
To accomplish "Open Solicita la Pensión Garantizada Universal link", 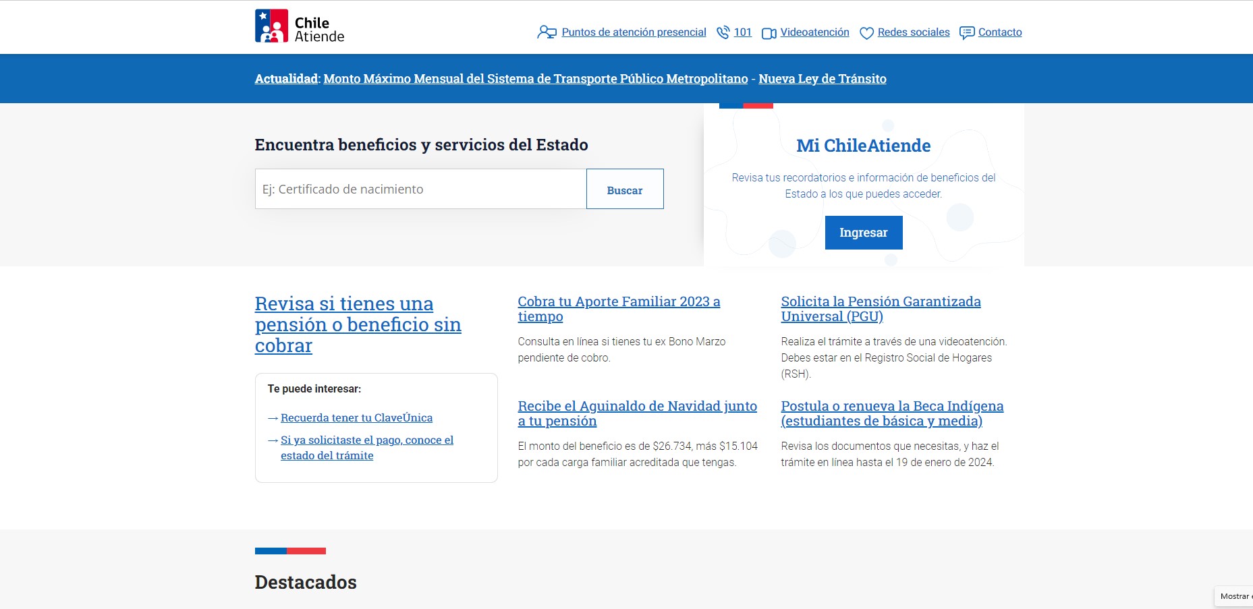I will [x=881, y=309].
